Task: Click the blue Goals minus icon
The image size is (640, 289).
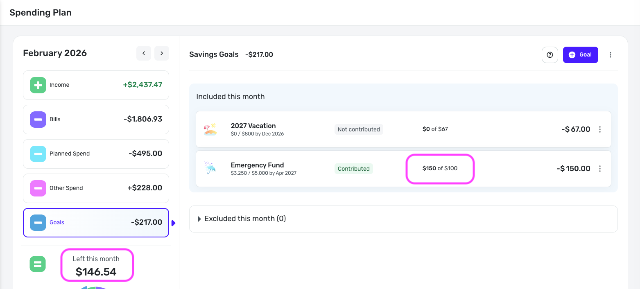Action: point(38,223)
